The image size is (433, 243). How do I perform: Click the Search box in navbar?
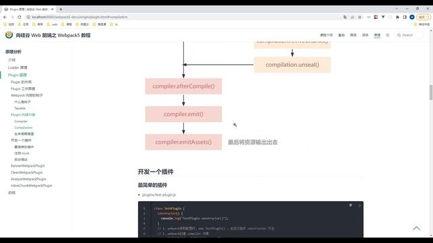tap(410, 35)
